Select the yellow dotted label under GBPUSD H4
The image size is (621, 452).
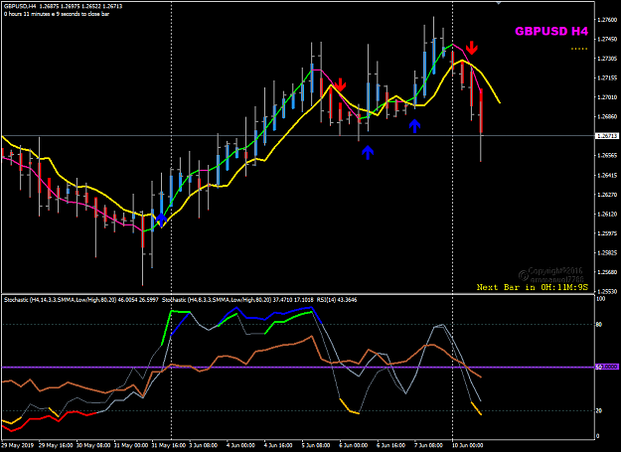click(x=579, y=49)
